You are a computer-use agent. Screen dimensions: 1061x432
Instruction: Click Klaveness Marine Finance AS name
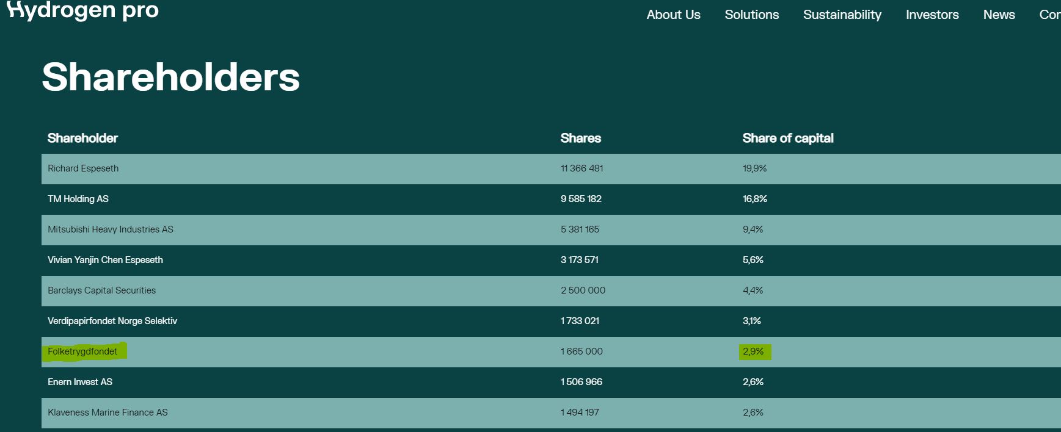click(x=108, y=412)
